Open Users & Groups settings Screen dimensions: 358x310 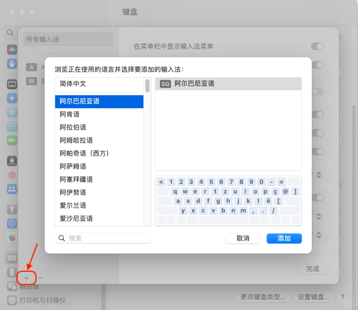12,189
